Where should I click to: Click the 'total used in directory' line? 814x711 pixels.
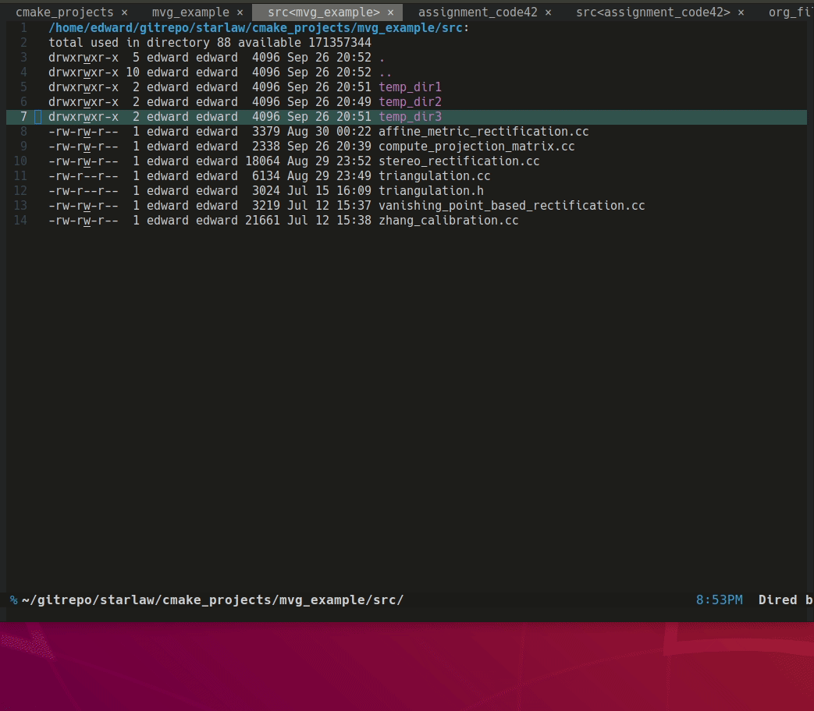(210, 43)
